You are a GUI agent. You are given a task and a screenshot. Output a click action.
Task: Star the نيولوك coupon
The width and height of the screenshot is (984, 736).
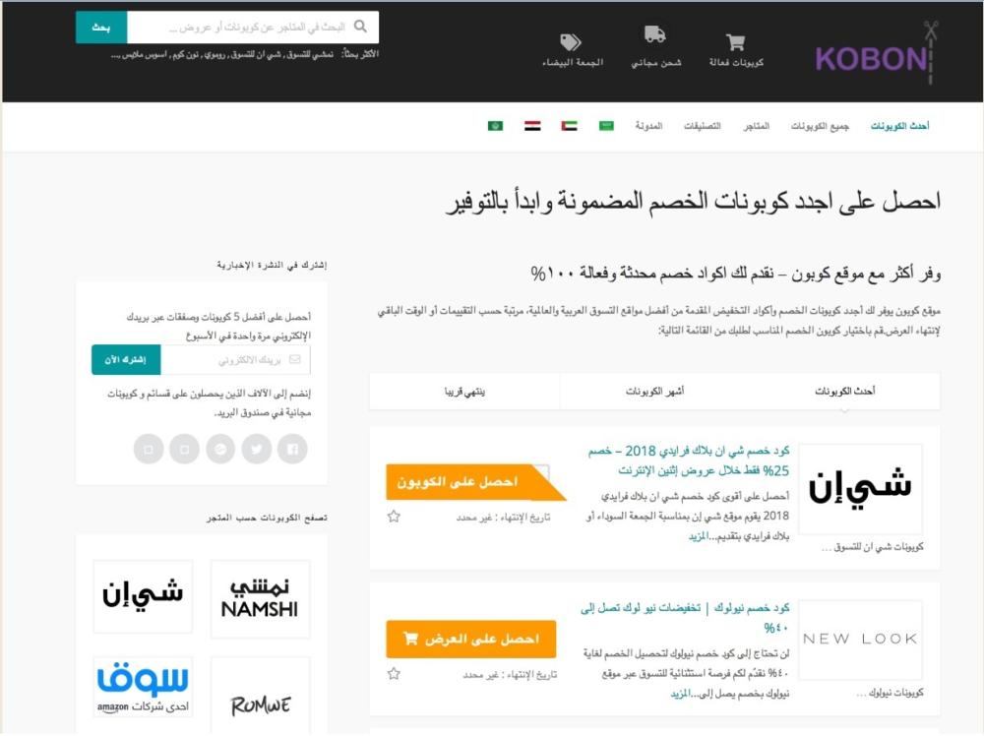pyautogui.click(x=394, y=674)
